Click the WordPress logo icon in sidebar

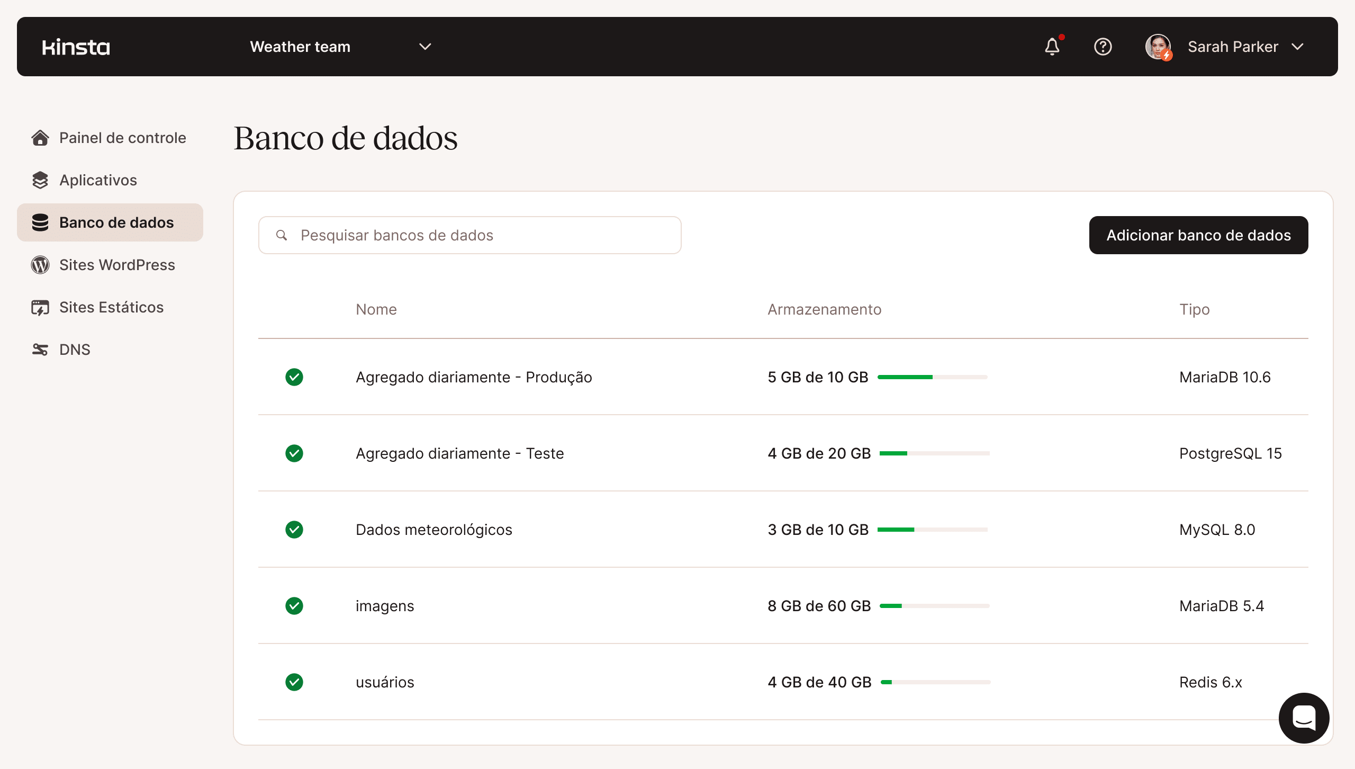pos(40,265)
